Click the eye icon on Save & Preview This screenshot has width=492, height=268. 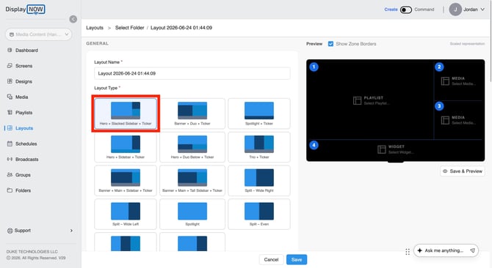click(445, 171)
